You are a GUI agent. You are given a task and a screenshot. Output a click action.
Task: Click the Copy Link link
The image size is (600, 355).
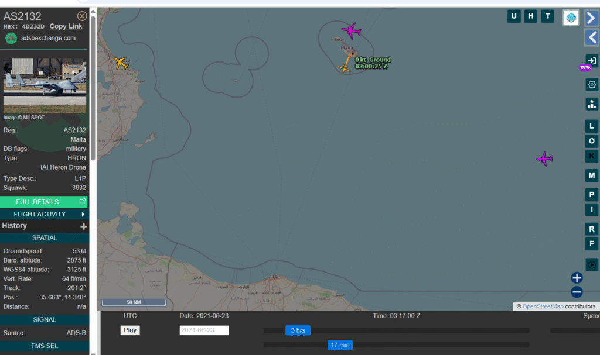66,26
